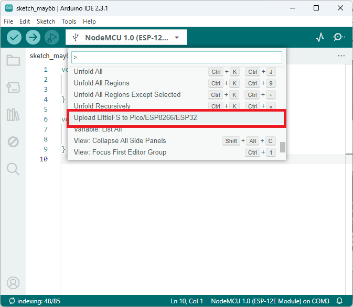Click the command palette search field
Image resolution: width=353 pixels, height=307 pixels.
(177, 57)
